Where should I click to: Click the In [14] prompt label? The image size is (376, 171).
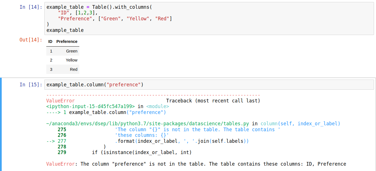click(x=31, y=7)
